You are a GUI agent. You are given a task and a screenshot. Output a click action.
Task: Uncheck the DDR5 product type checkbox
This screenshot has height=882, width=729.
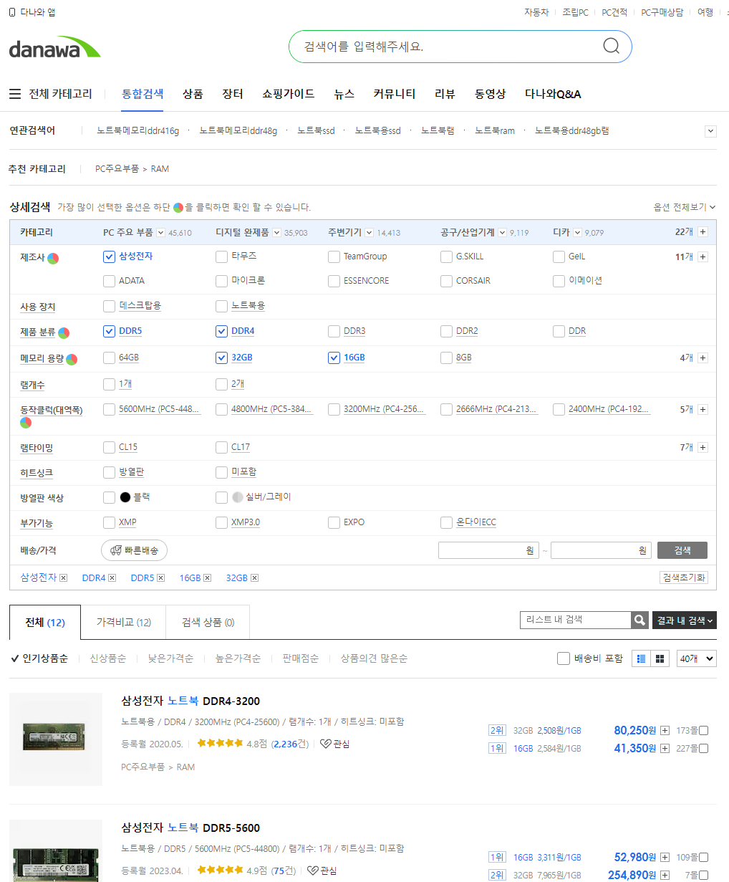tap(109, 331)
